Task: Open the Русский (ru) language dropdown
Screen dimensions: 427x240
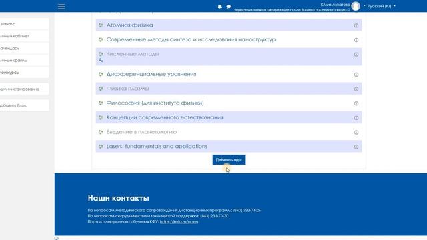Action: click(381, 6)
